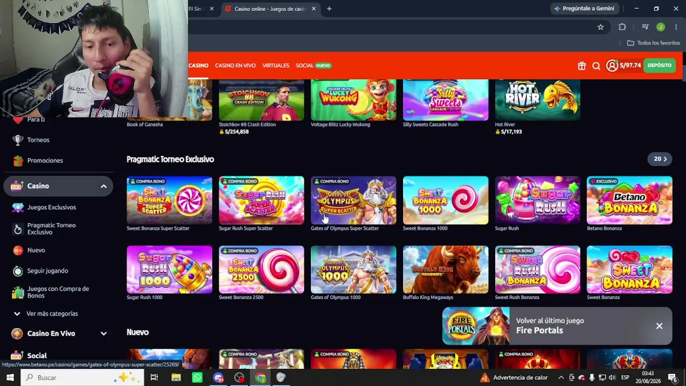Viewport: 686px width, 386px height.
Task: Open the Social sidebar section
Action: 37,355
